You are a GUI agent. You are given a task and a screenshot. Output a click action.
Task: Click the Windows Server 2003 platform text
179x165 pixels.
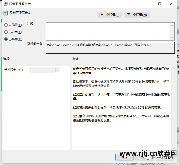tap(98, 45)
